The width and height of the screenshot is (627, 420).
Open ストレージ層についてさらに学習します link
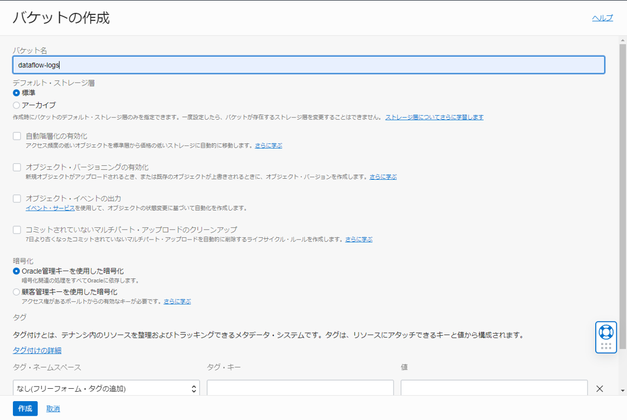click(x=434, y=117)
